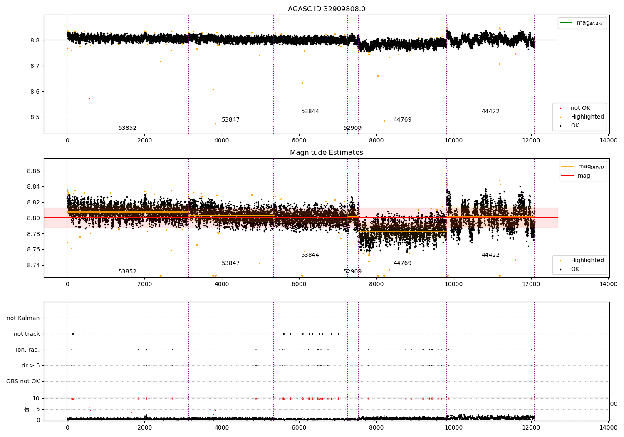Click "OK" in the Magnitude Estimates legend
Image resolution: width=624 pixels, height=437 pixels.
[x=574, y=269]
